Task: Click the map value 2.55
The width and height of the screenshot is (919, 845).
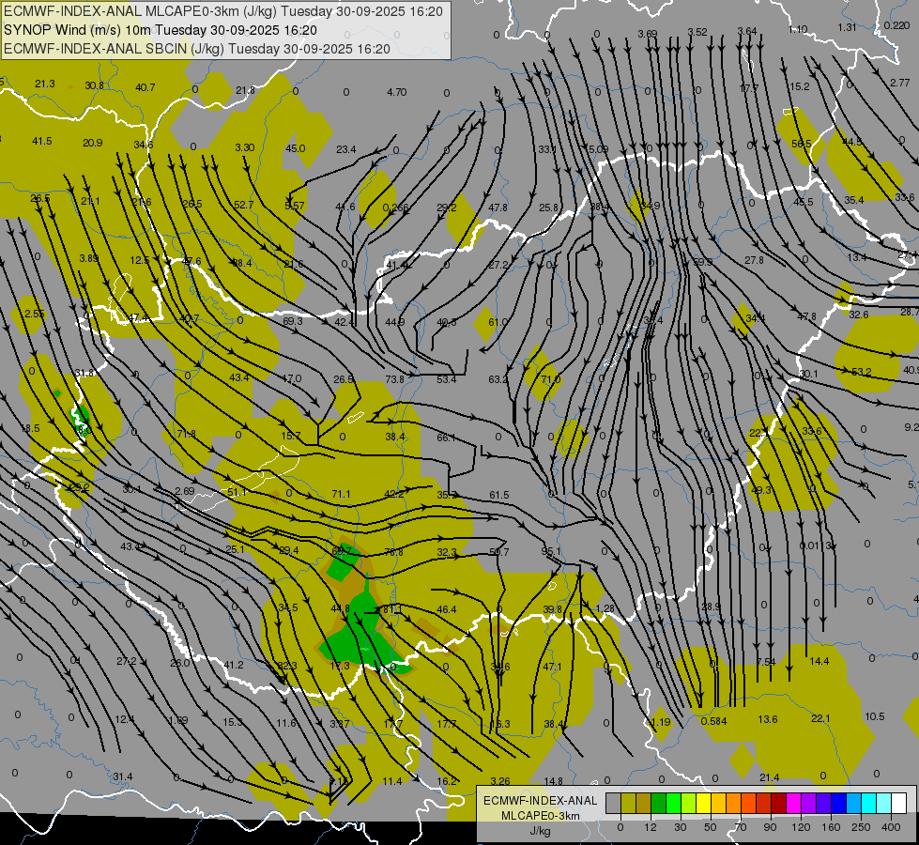Action: pos(35,314)
